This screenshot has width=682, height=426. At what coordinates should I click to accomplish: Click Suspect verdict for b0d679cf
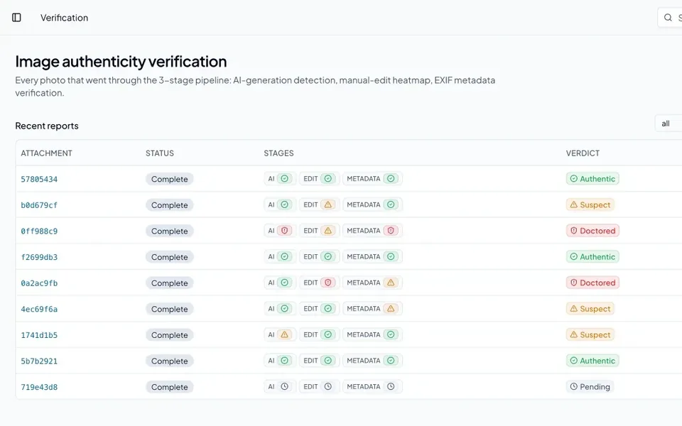(x=590, y=204)
